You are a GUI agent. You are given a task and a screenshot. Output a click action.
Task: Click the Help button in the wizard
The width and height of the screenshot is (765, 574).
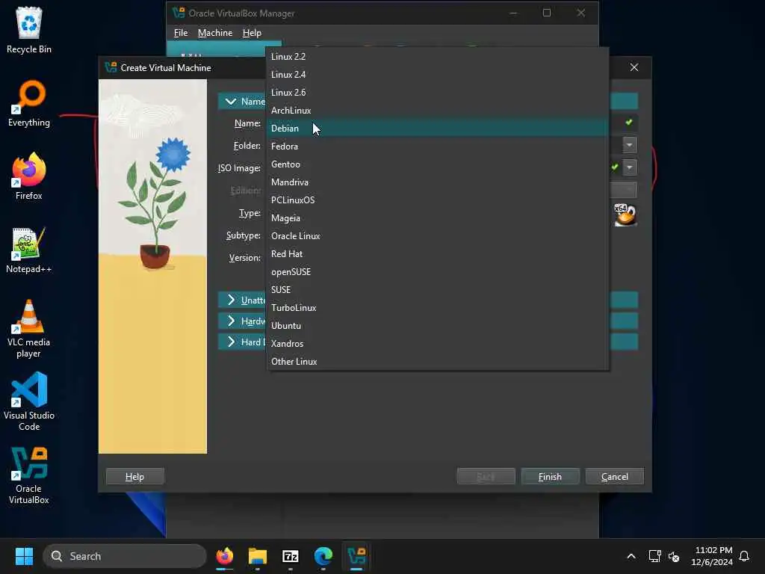click(x=135, y=476)
